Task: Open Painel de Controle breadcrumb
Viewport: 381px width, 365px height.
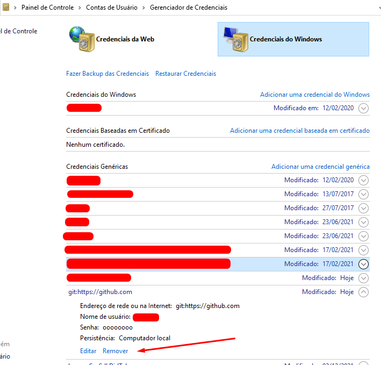Action: (47, 8)
